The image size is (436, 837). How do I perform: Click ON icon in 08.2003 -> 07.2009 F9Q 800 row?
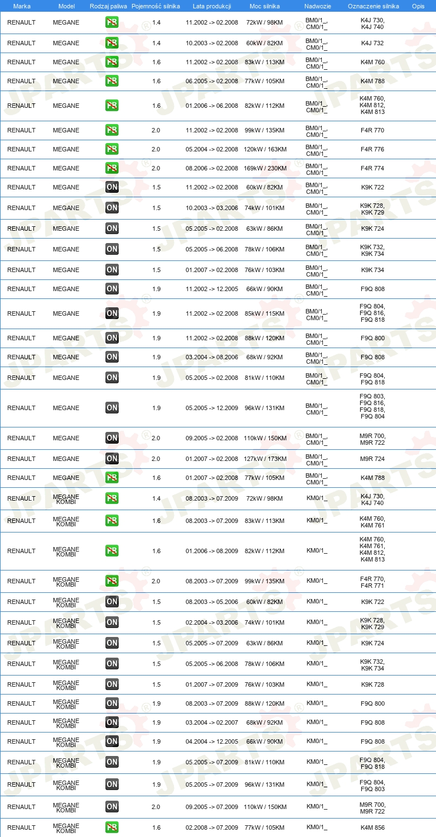(x=112, y=703)
